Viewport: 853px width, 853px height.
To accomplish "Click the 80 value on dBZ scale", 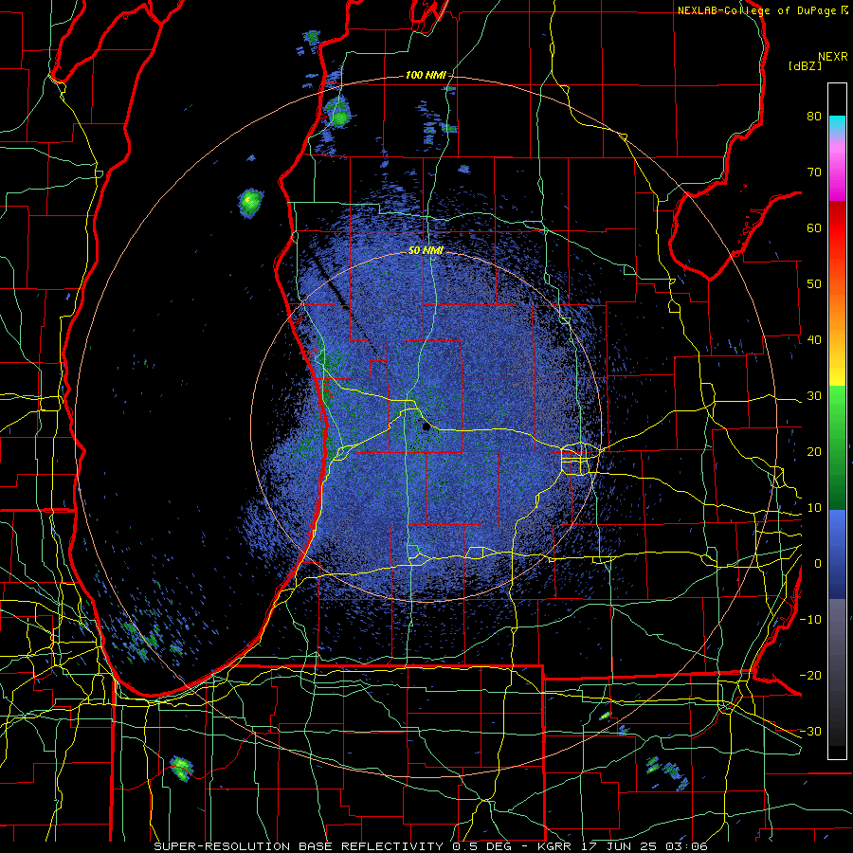I will point(814,116).
